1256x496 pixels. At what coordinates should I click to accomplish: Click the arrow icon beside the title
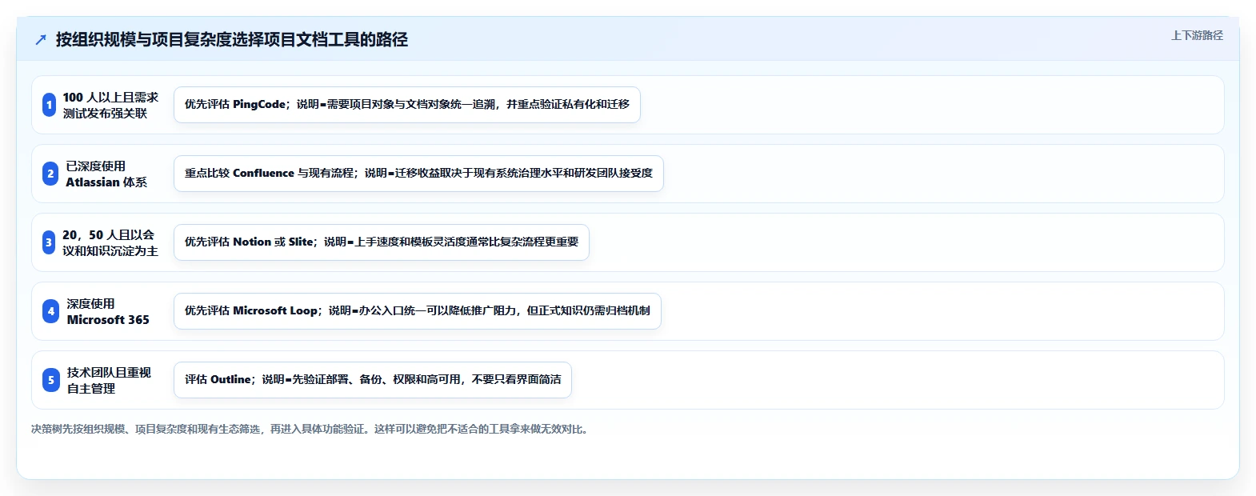41,39
